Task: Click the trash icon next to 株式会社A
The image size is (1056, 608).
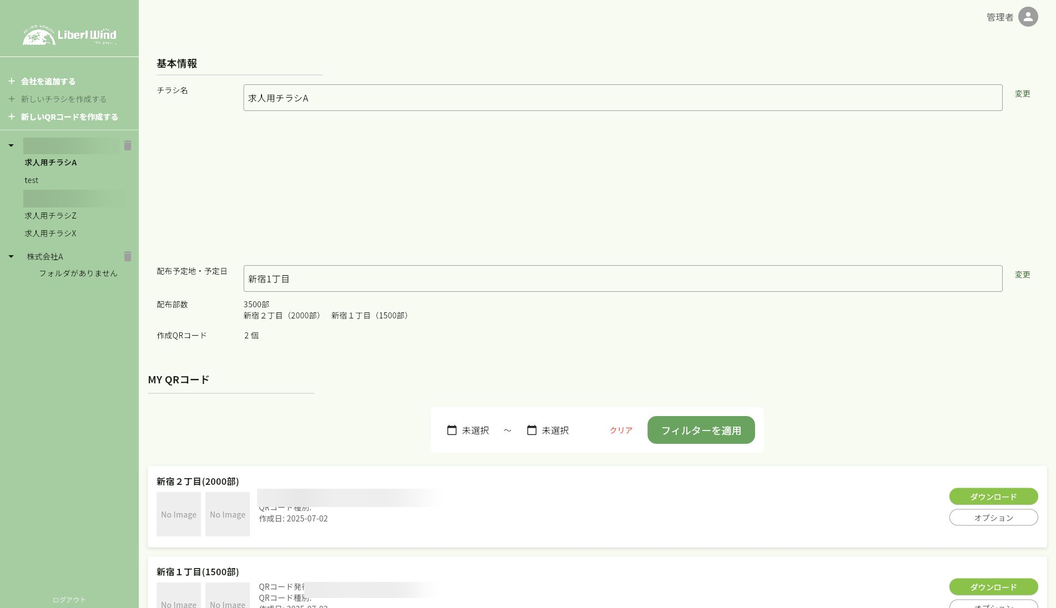Action: pyautogui.click(x=128, y=256)
